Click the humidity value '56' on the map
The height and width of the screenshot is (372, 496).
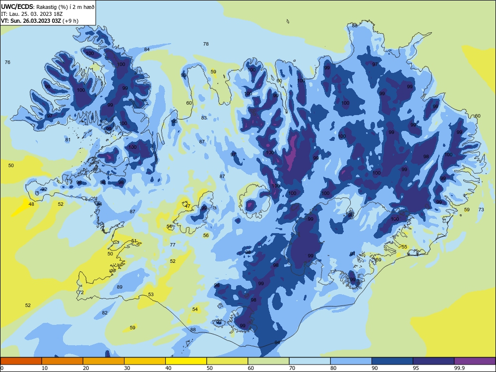(206, 235)
